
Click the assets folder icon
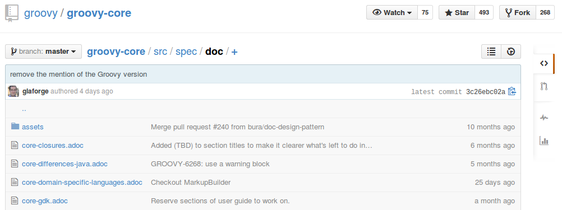(x=15, y=127)
